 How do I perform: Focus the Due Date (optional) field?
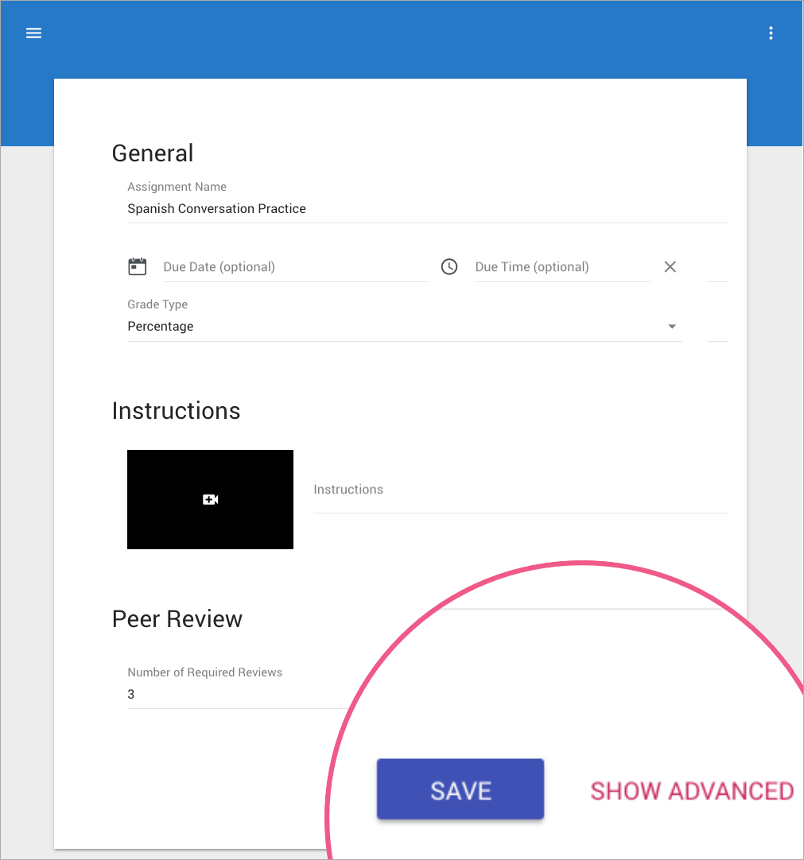294,267
